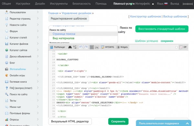Expand Поиск по сайту sidebar chevron
Viewport: 194px width, 126px height.
(38, 94)
